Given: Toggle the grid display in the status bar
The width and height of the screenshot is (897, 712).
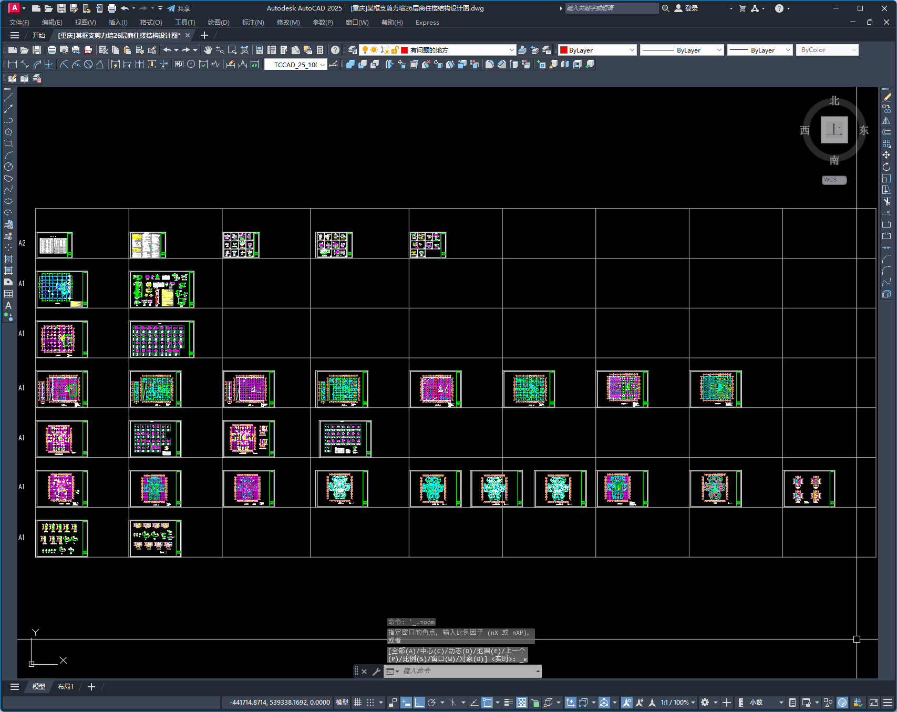Looking at the screenshot, I should point(358,703).
